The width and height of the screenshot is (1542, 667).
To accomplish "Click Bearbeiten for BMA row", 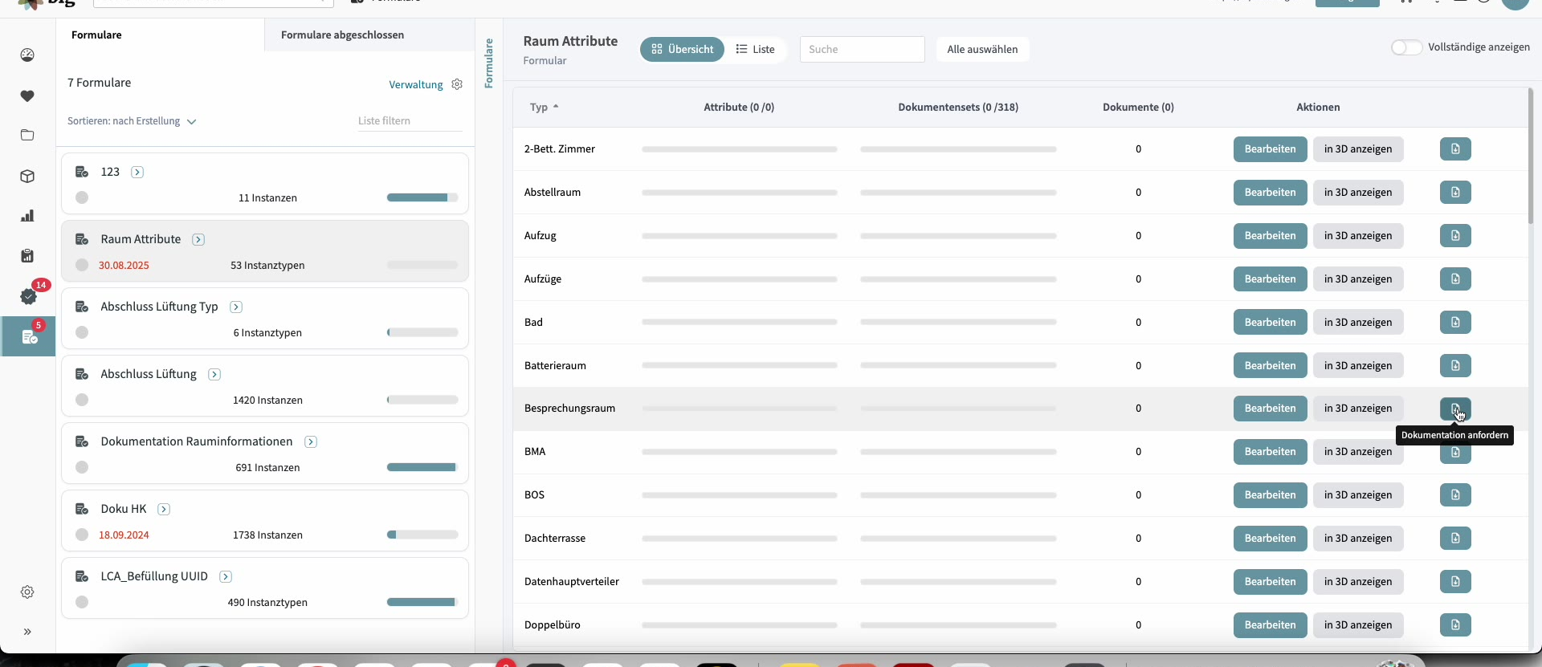I will (1270, 452).
